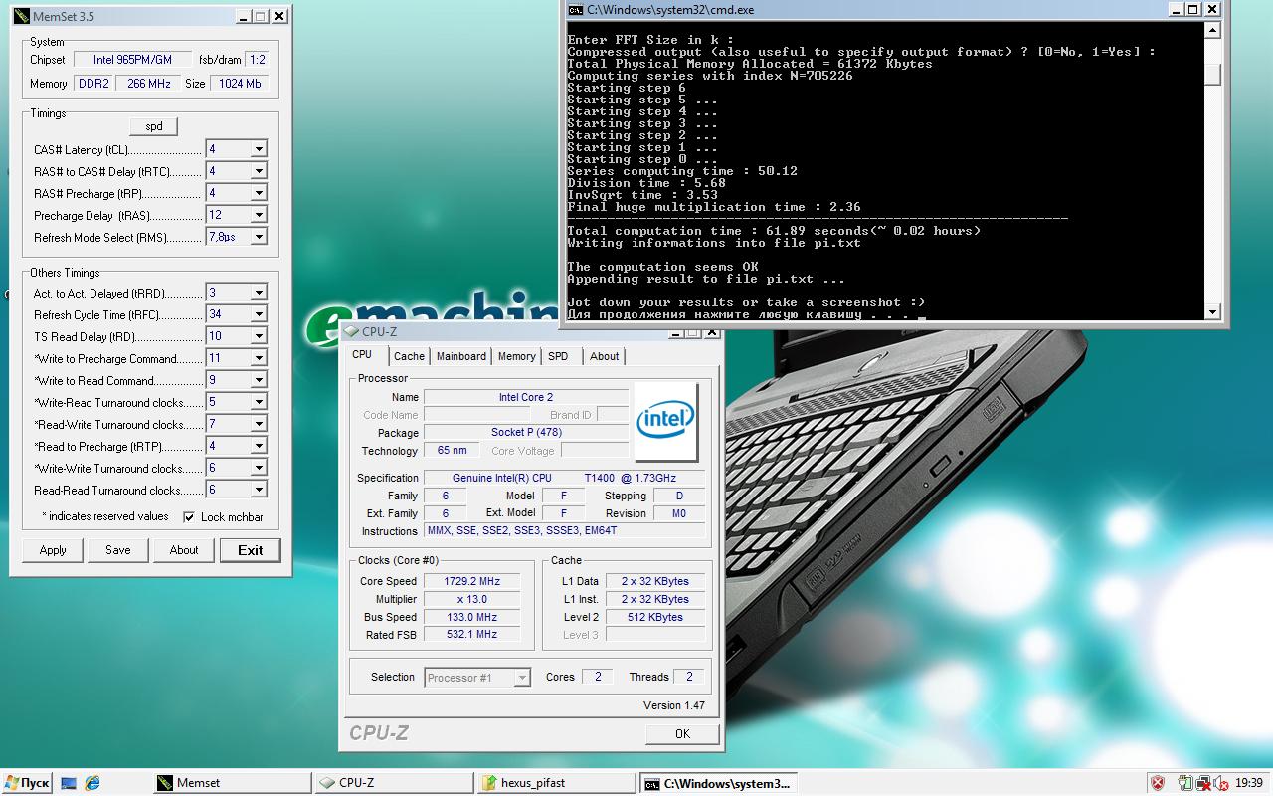Click the cmd.exe taskbar button
This screenshot has height=796, width=1273.
(x=716, y=783)
